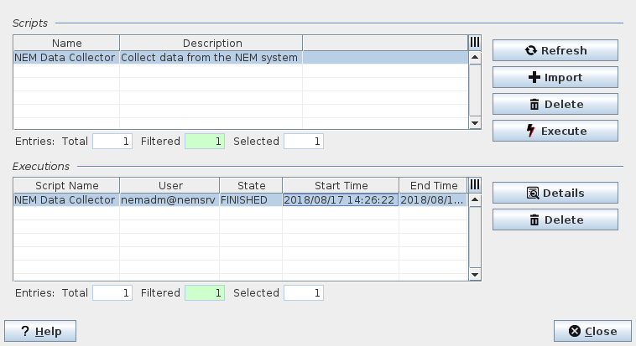
Task: Open Scripts table column chooser icon
Action: tap(474, 43)
